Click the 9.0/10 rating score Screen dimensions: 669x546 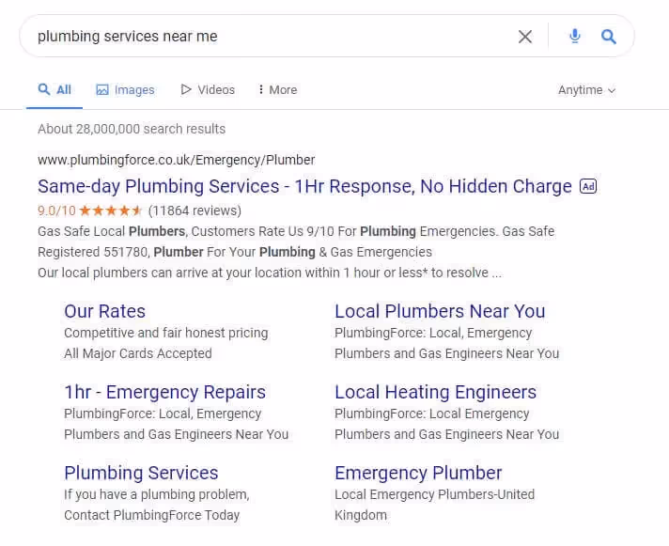click(x=56, y=211)
